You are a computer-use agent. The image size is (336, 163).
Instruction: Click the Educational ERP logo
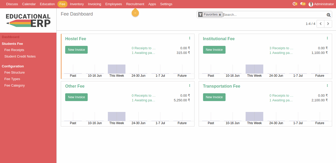coord(28,20)
